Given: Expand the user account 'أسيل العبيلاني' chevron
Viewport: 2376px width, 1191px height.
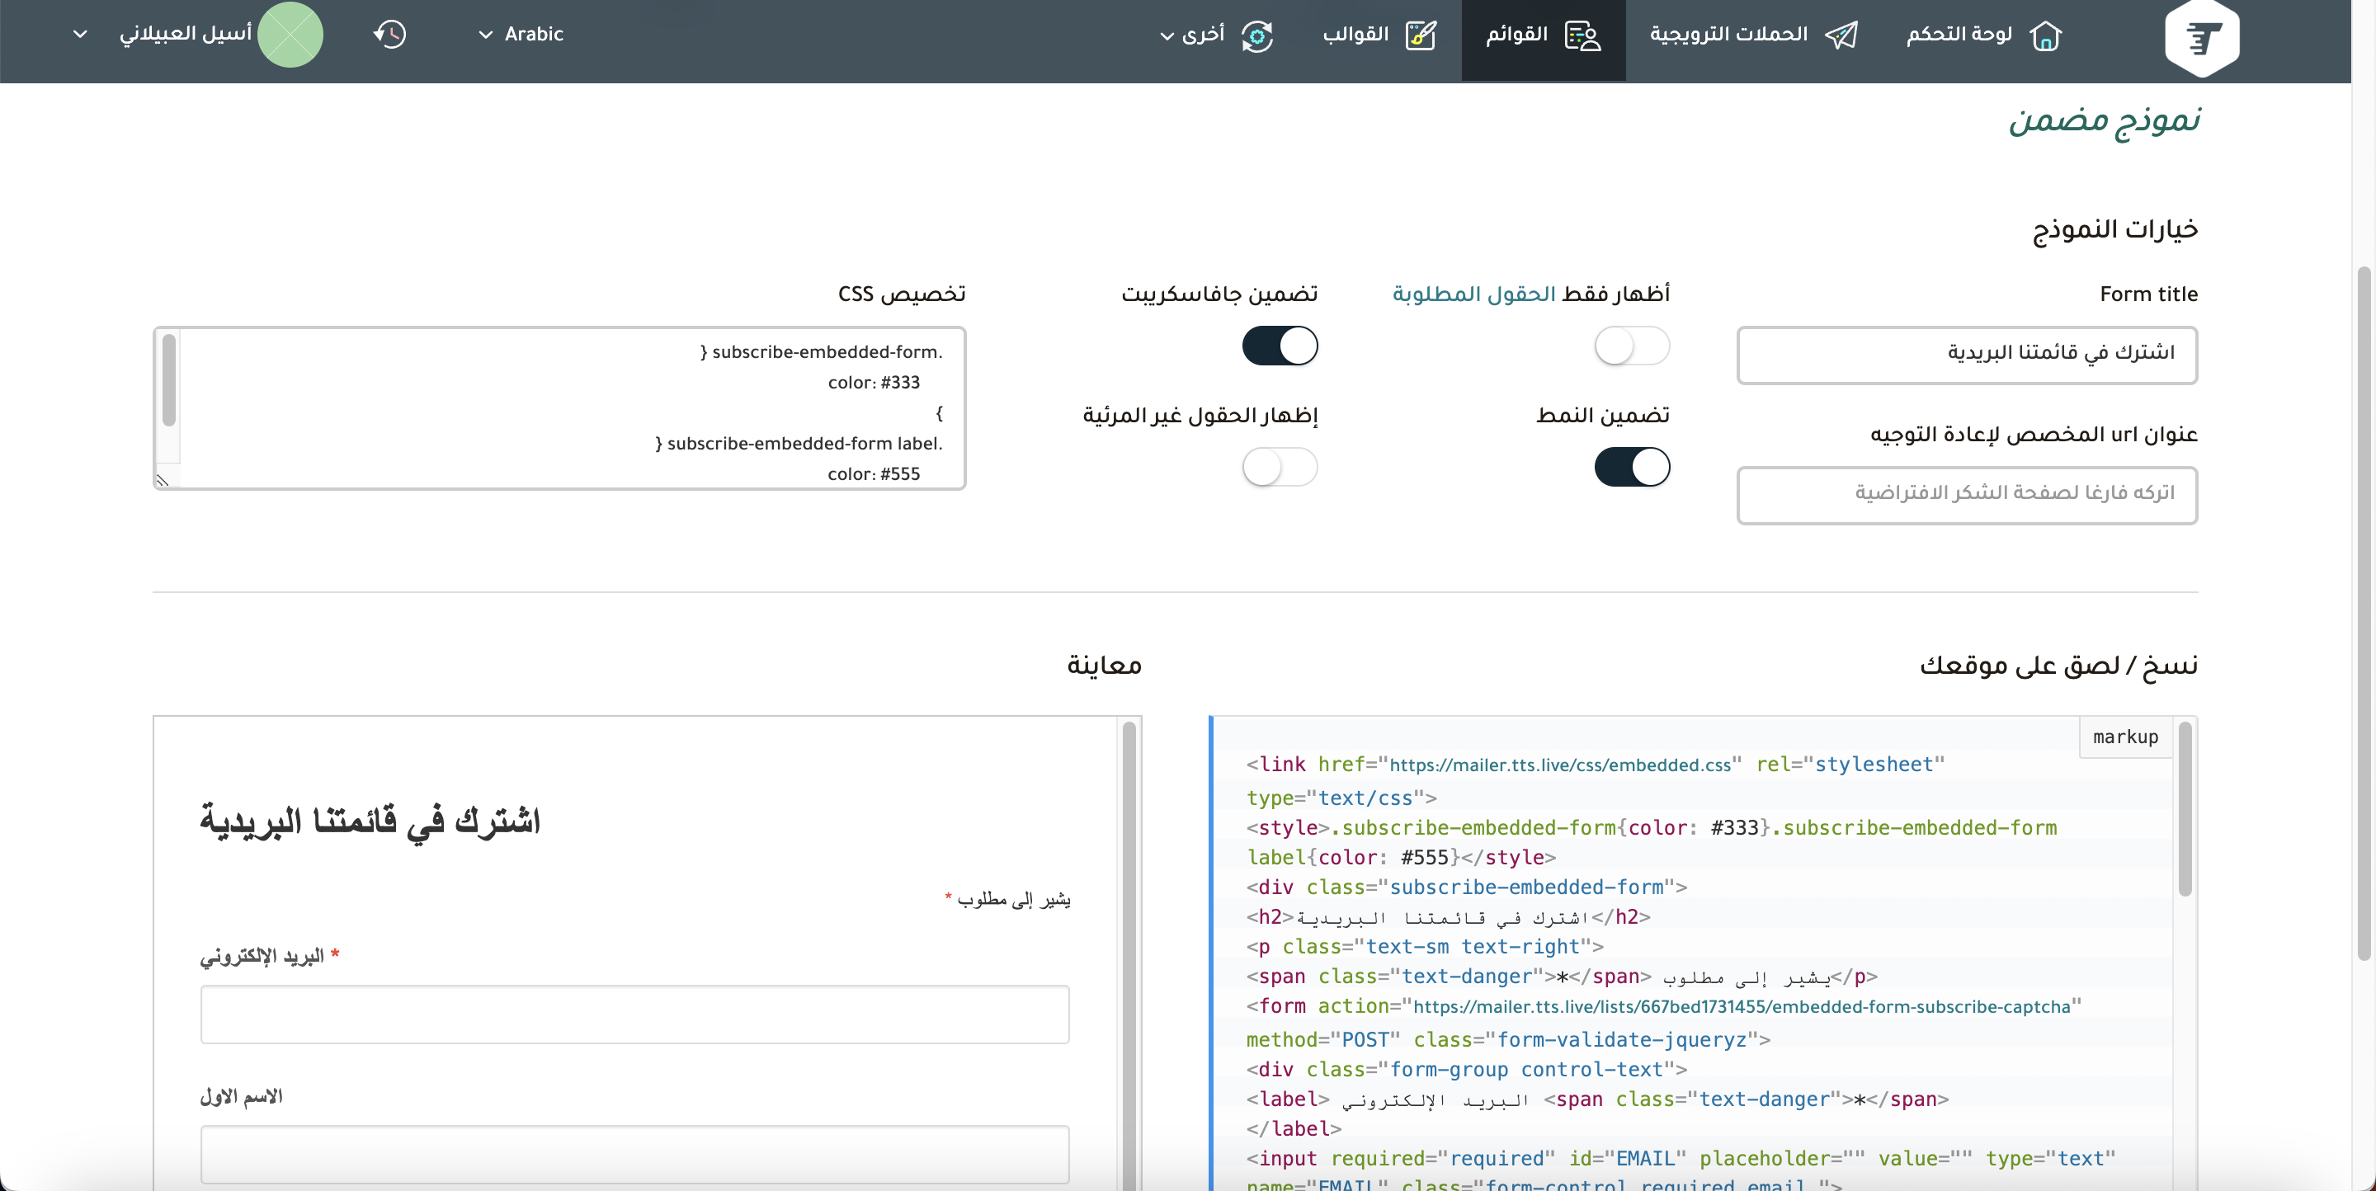Looking at the screenshot, I should [80, 35].
